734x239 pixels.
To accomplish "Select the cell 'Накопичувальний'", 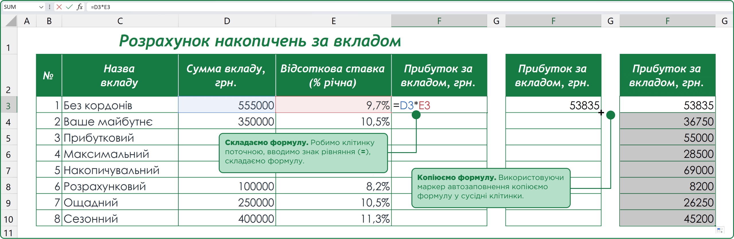I will click(x=120, y=169).
